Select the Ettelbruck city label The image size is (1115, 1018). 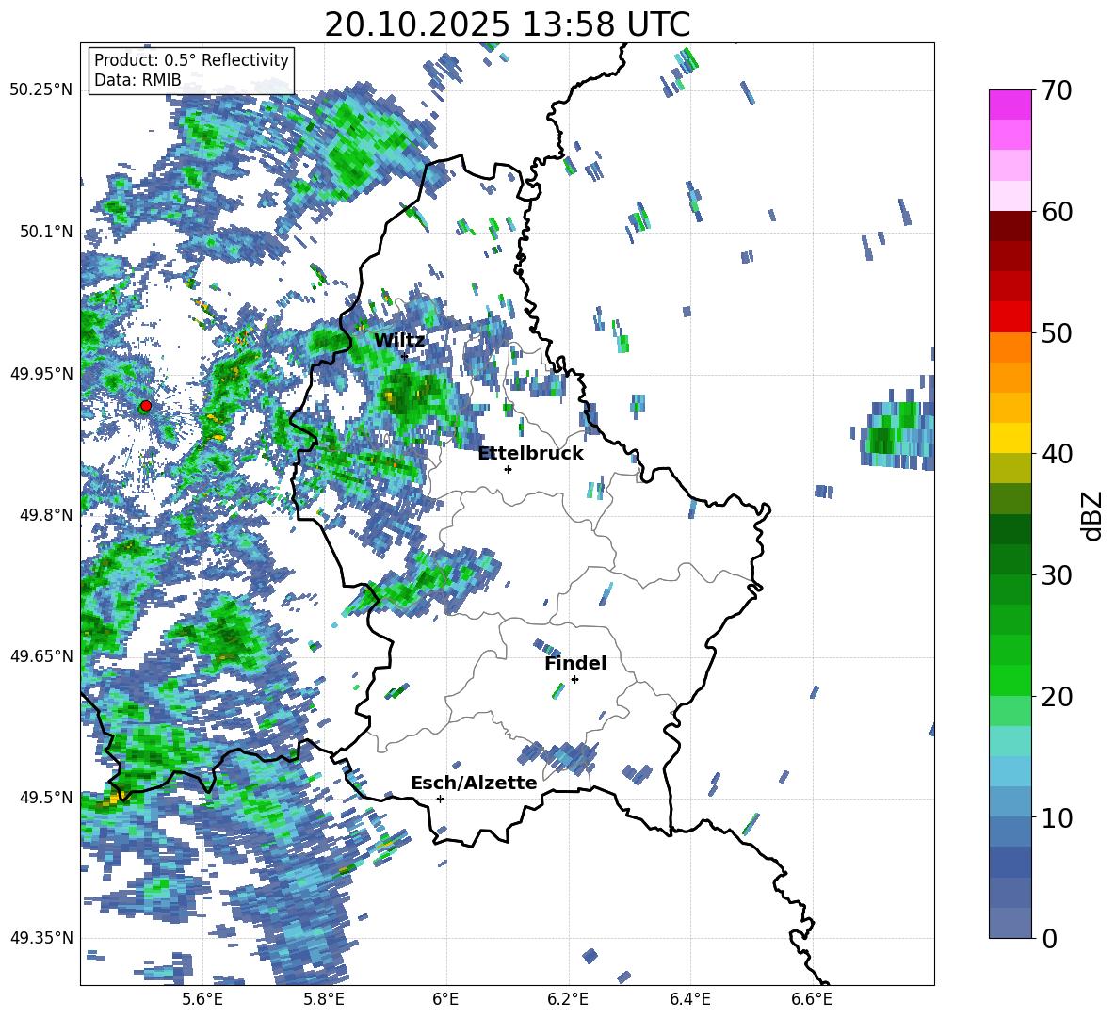point(530,454)
